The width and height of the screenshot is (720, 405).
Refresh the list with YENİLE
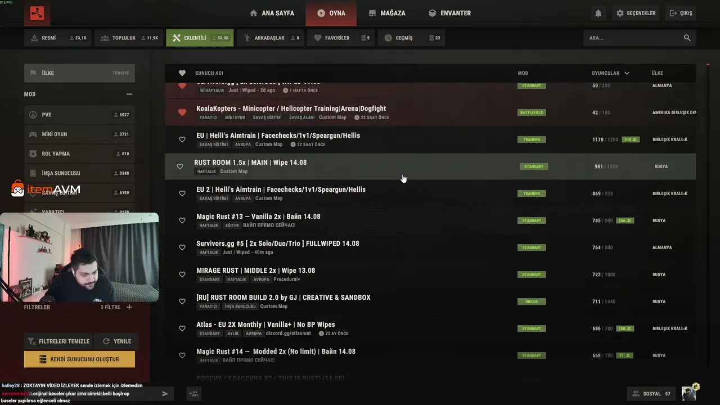tap(116, 341)
